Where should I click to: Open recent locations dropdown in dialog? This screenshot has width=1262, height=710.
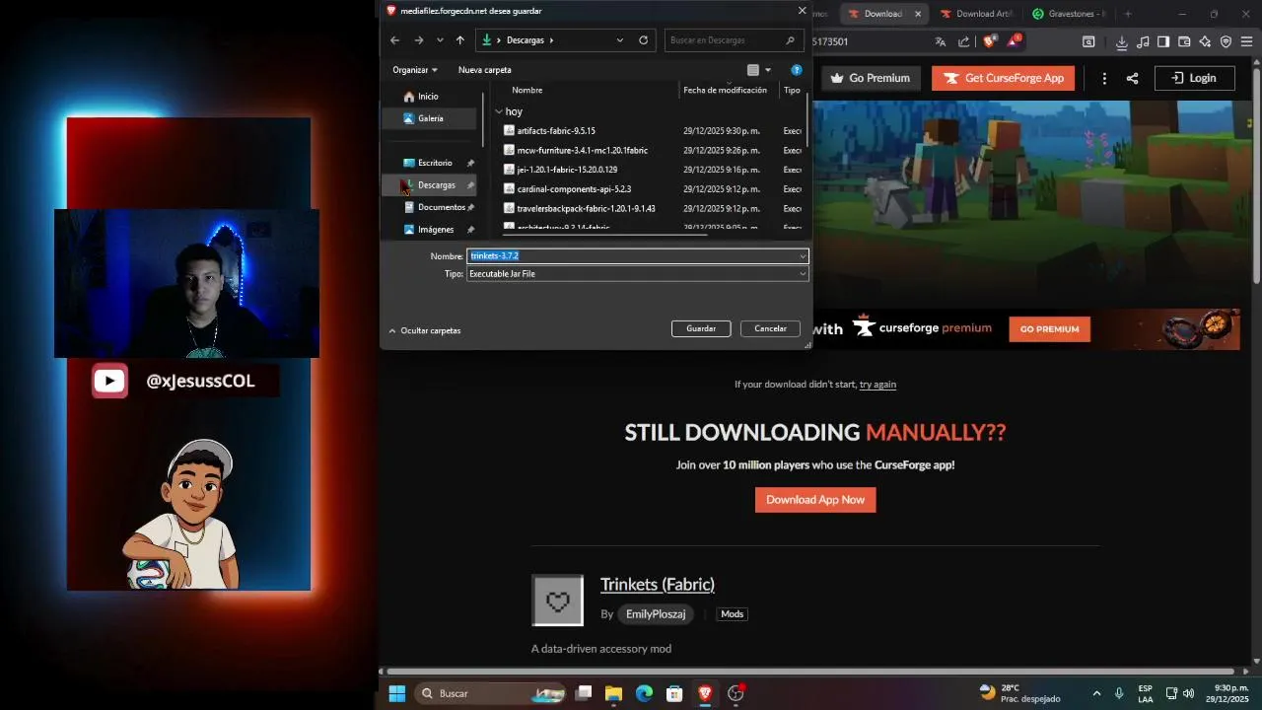(x=440, y=40)
